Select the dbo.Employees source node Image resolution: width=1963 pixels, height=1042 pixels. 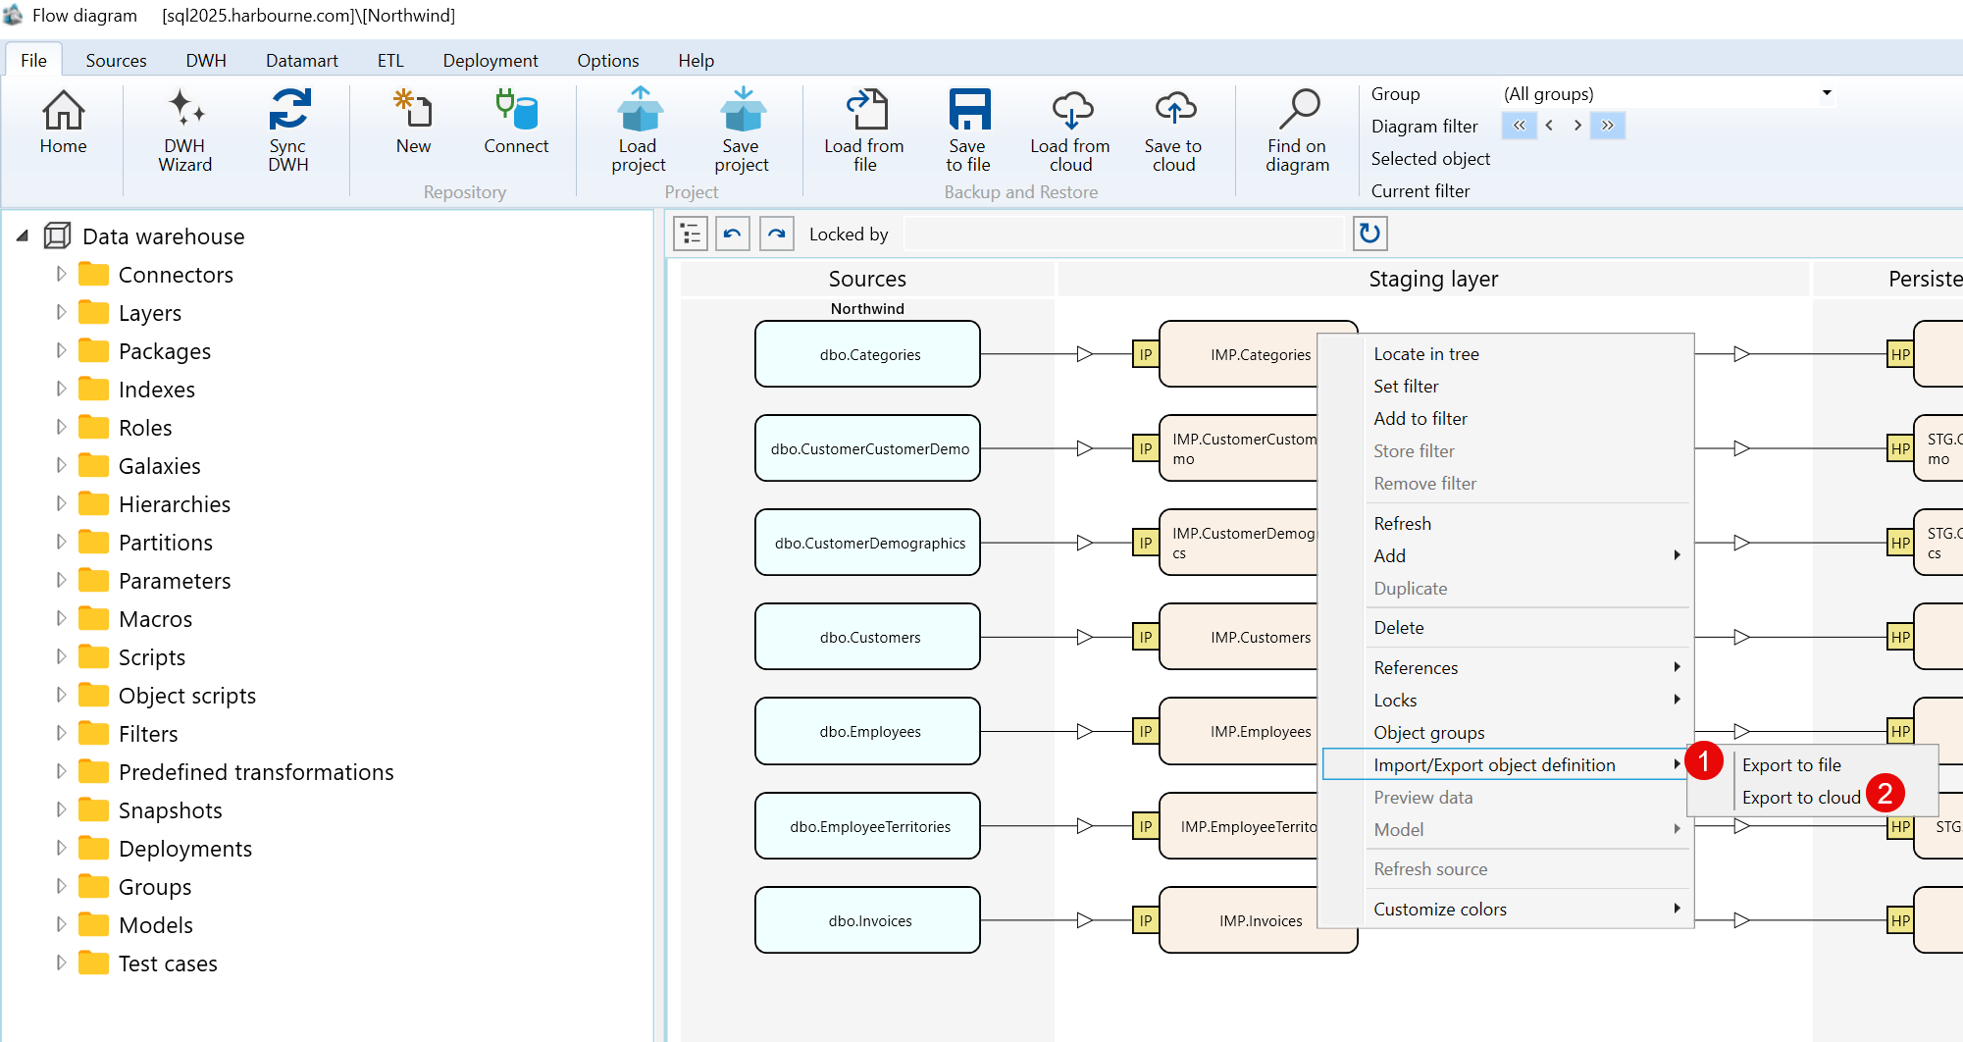867,731
